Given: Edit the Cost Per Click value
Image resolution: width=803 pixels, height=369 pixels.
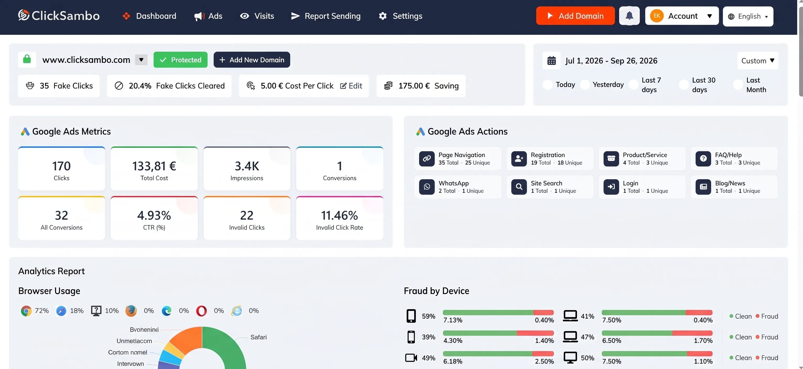Looking at the screenshot, I should pyautogui.click(x=351, y=86).
